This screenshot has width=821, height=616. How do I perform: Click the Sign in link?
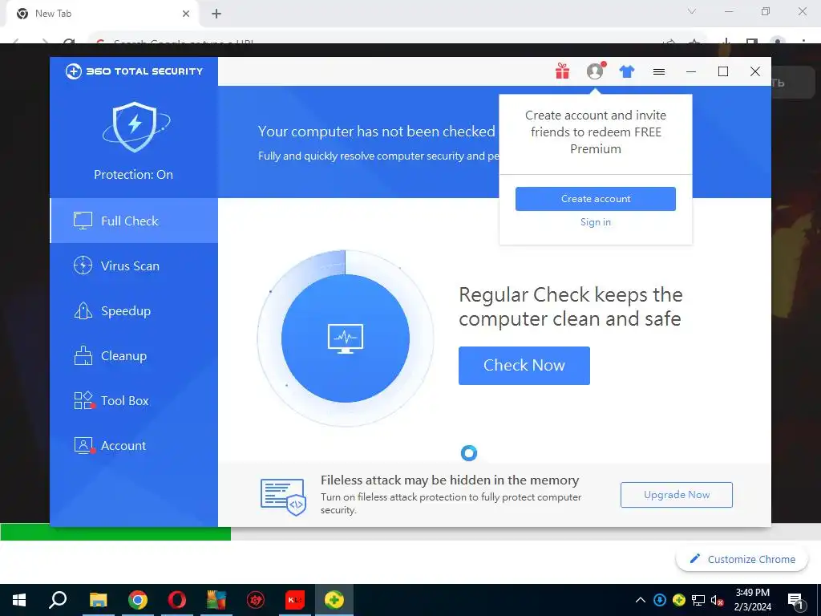[x=596, y=222]
